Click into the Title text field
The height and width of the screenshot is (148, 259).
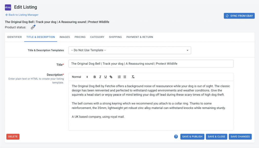point(151,64)
